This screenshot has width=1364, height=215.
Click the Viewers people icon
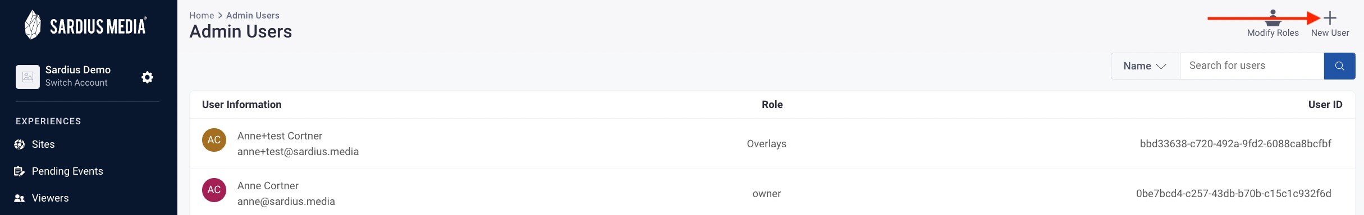(20, 198)
